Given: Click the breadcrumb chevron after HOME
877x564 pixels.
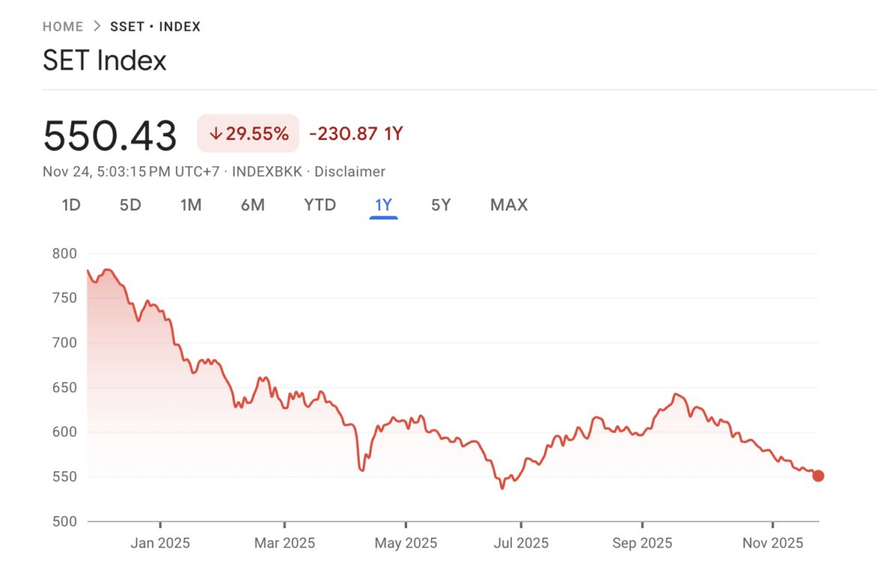Looking at the screenshot, I should 97,27.
